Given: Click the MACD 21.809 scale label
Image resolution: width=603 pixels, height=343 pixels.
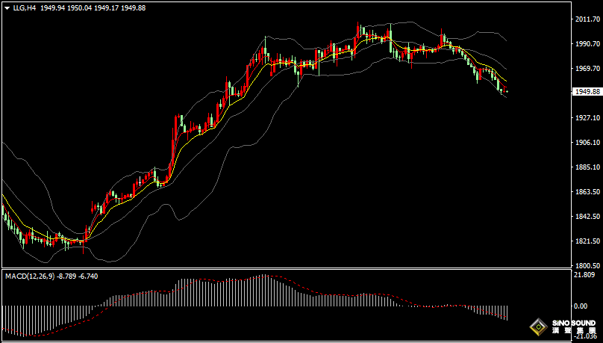Looking at the screenshot, I should pos(584,274).
